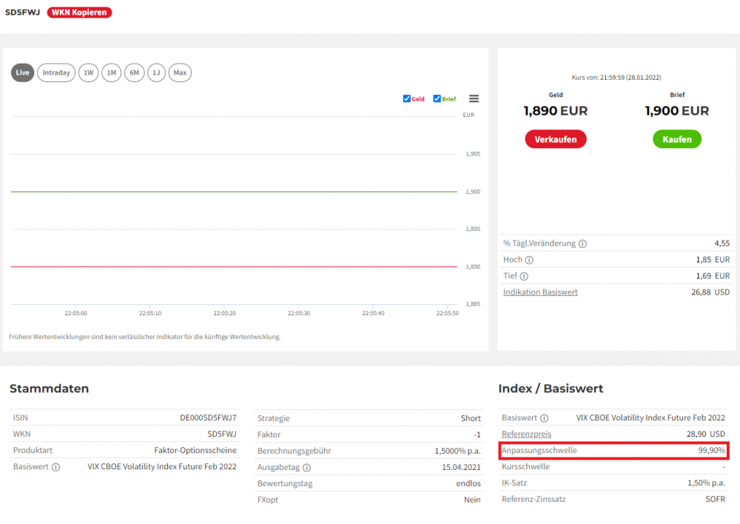The height and width of the screenshot is (524, 740).
Task: Select the Intraday chart range
Action: (56, 73)
